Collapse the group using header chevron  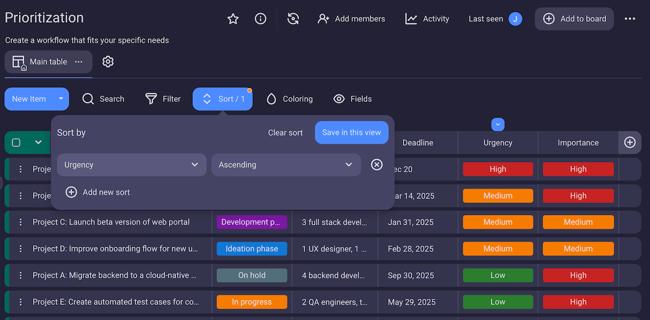[38, 142]
